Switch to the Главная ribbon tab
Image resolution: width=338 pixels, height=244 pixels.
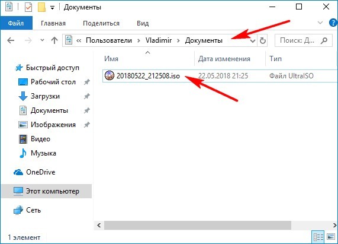[x=53, y=23]
